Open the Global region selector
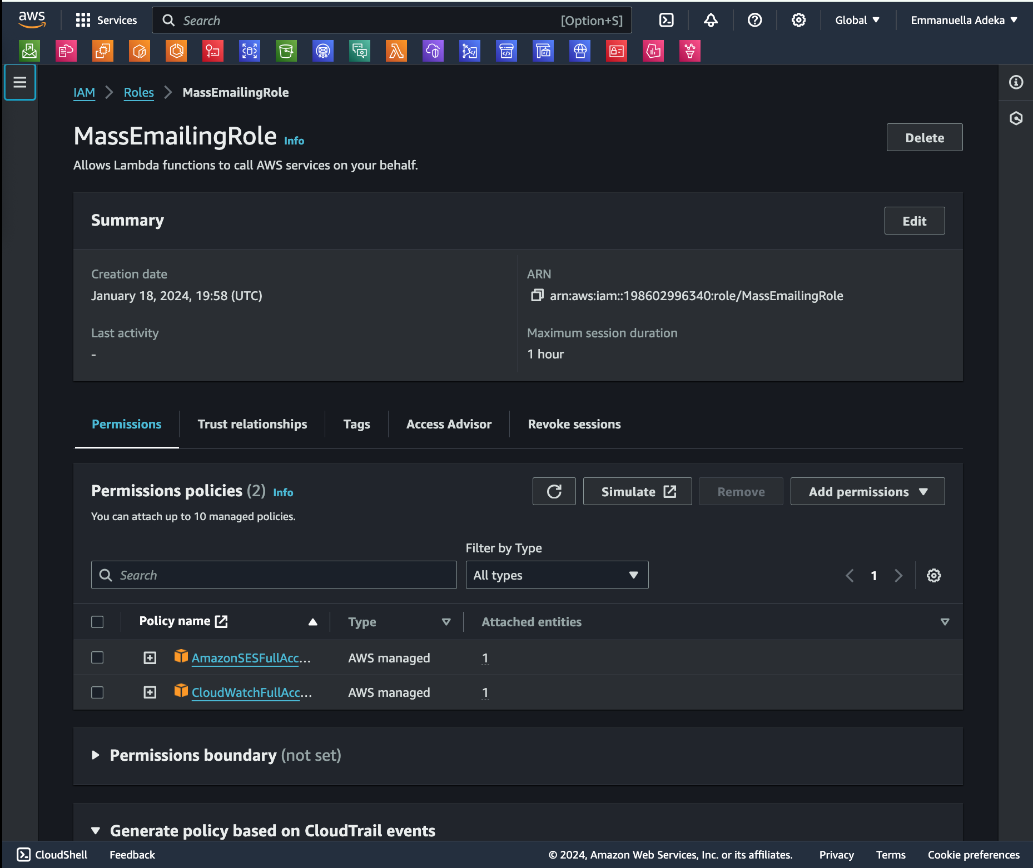Image resolution: width=1033 pixels, height=868 pixels. 857,20
